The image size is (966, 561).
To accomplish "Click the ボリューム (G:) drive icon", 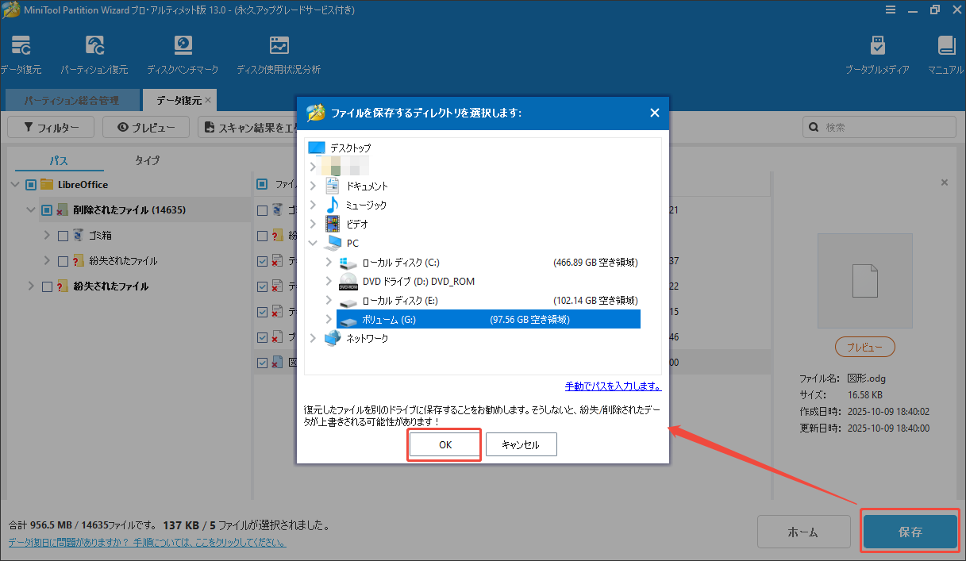I will [348, 320].
